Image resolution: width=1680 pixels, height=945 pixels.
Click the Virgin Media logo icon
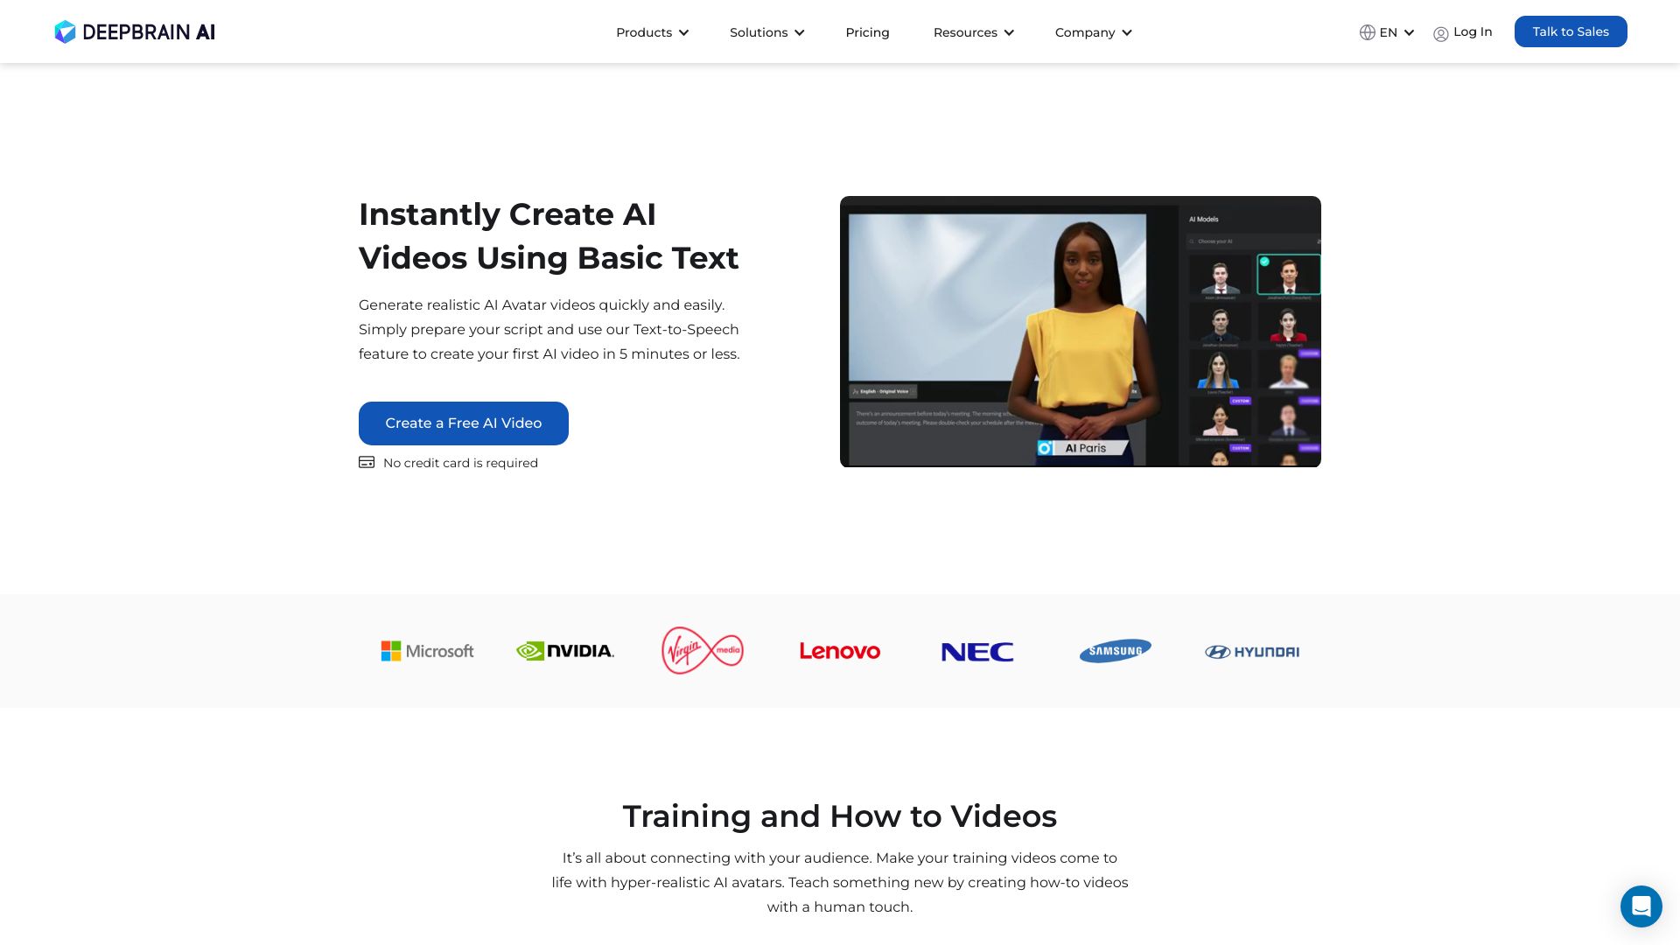702,651
